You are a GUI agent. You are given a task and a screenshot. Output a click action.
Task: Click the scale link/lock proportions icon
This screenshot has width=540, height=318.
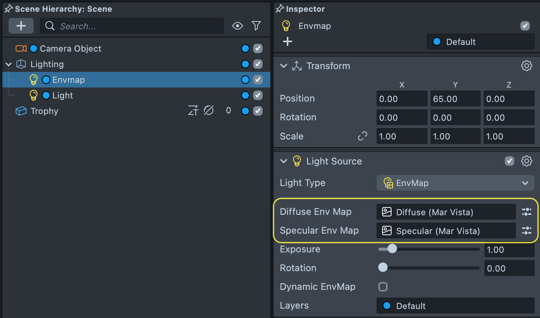click(x=363, y=136)
